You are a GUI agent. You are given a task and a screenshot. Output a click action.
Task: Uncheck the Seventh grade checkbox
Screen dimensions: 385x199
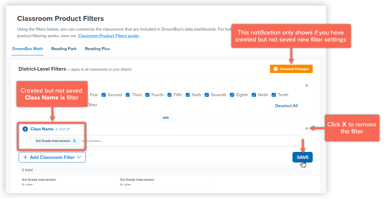(x=207, y=95)
